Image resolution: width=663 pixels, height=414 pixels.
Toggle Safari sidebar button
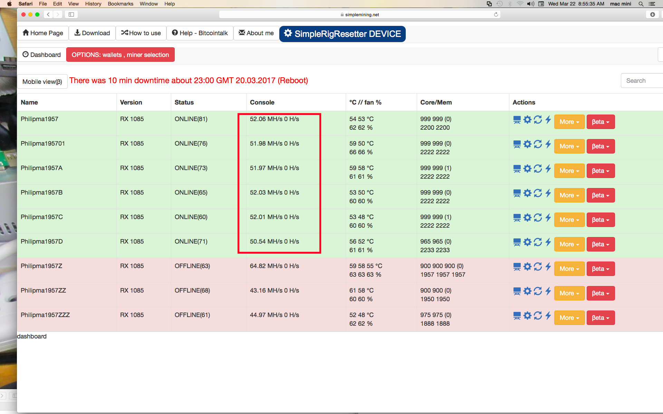[71, 14]
